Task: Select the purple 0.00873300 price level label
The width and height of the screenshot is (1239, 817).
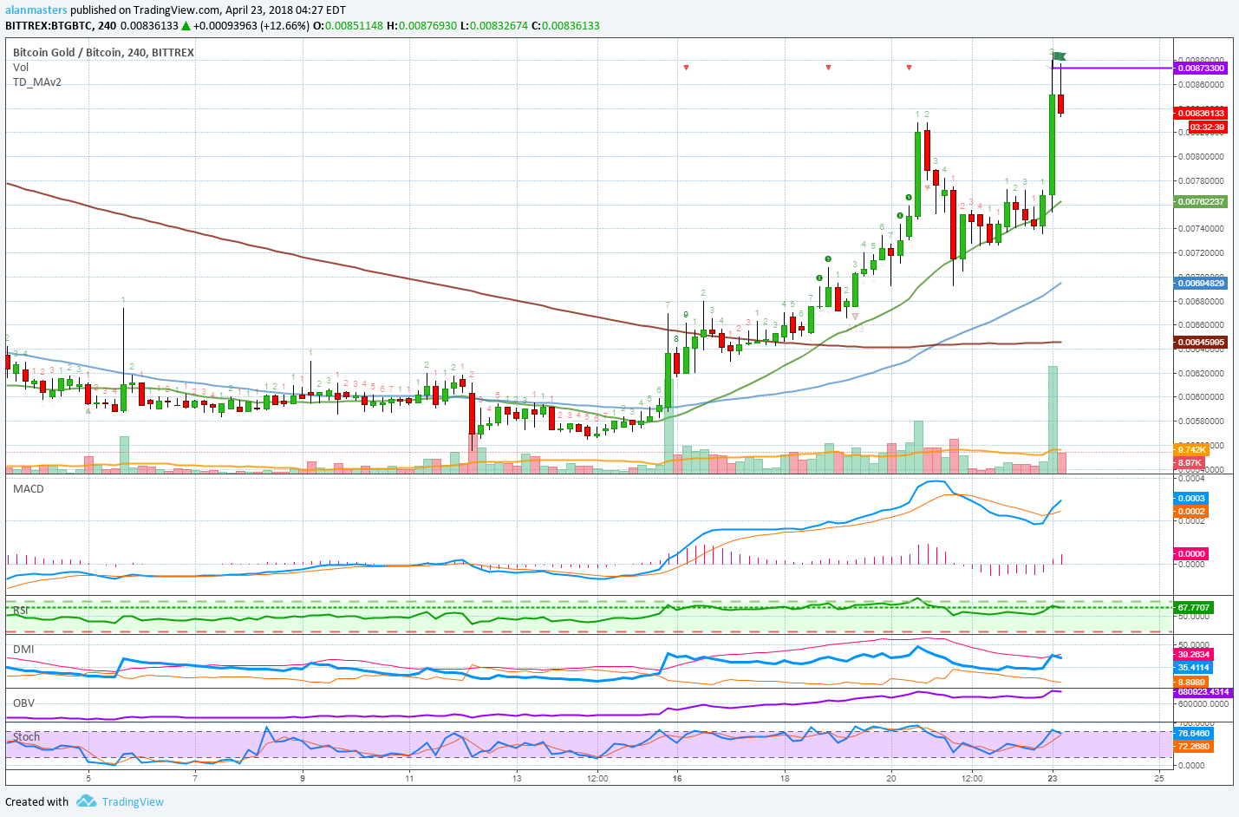Action: [x=1201, y=68]
